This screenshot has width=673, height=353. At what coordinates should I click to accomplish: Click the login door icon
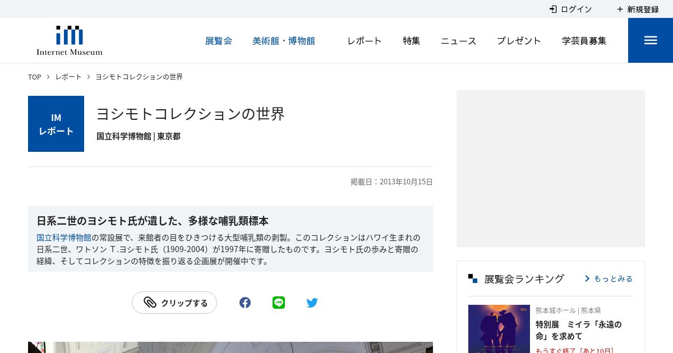[x=553, y=9]
